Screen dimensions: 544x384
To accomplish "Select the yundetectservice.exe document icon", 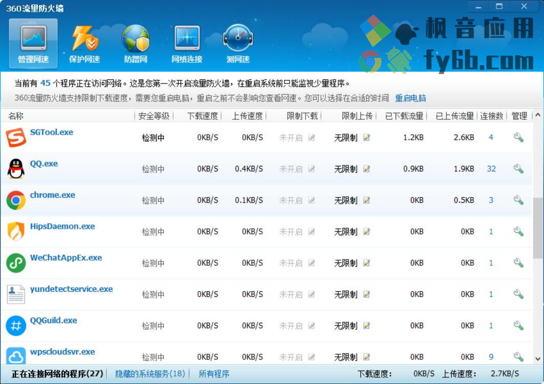I will pos(16,294).
